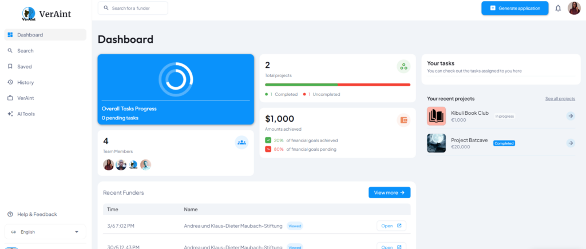Viewport: 586px width, 249px height.
Task: Select the Kibuli Book Club project thumbnail
Action: (x=436, y=116)
